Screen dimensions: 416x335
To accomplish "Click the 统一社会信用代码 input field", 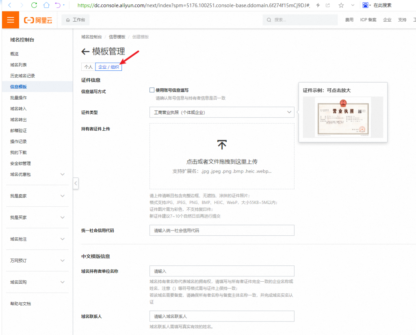I will pyautogui.click(x=222, y=230).
